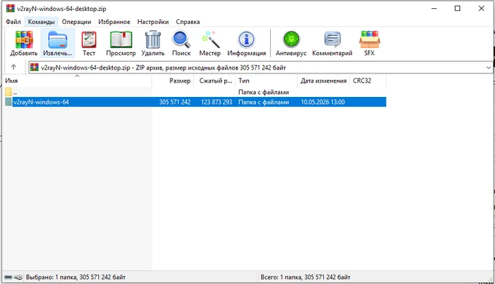Click the WinRAR icon in title bar

(x=10, y=8)
